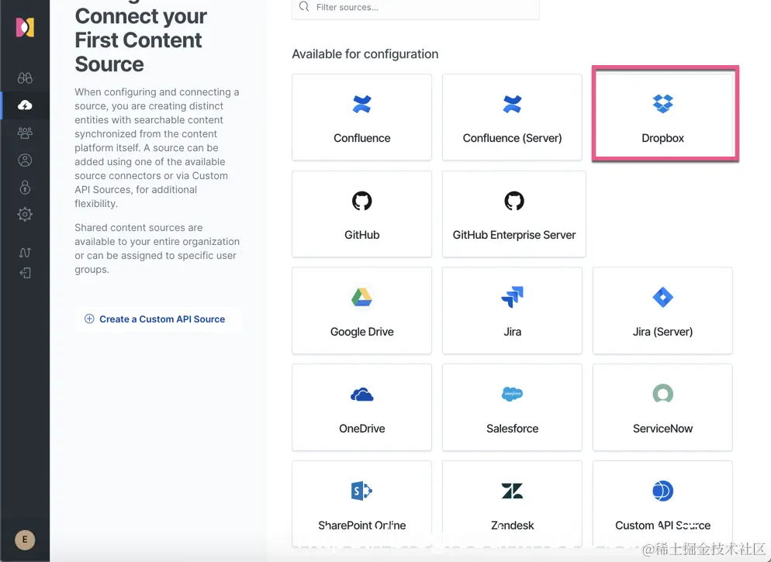Click the OneDrive cloud icon
The height and width of the screenshot is (562, 771).
(x=362, y=395)
